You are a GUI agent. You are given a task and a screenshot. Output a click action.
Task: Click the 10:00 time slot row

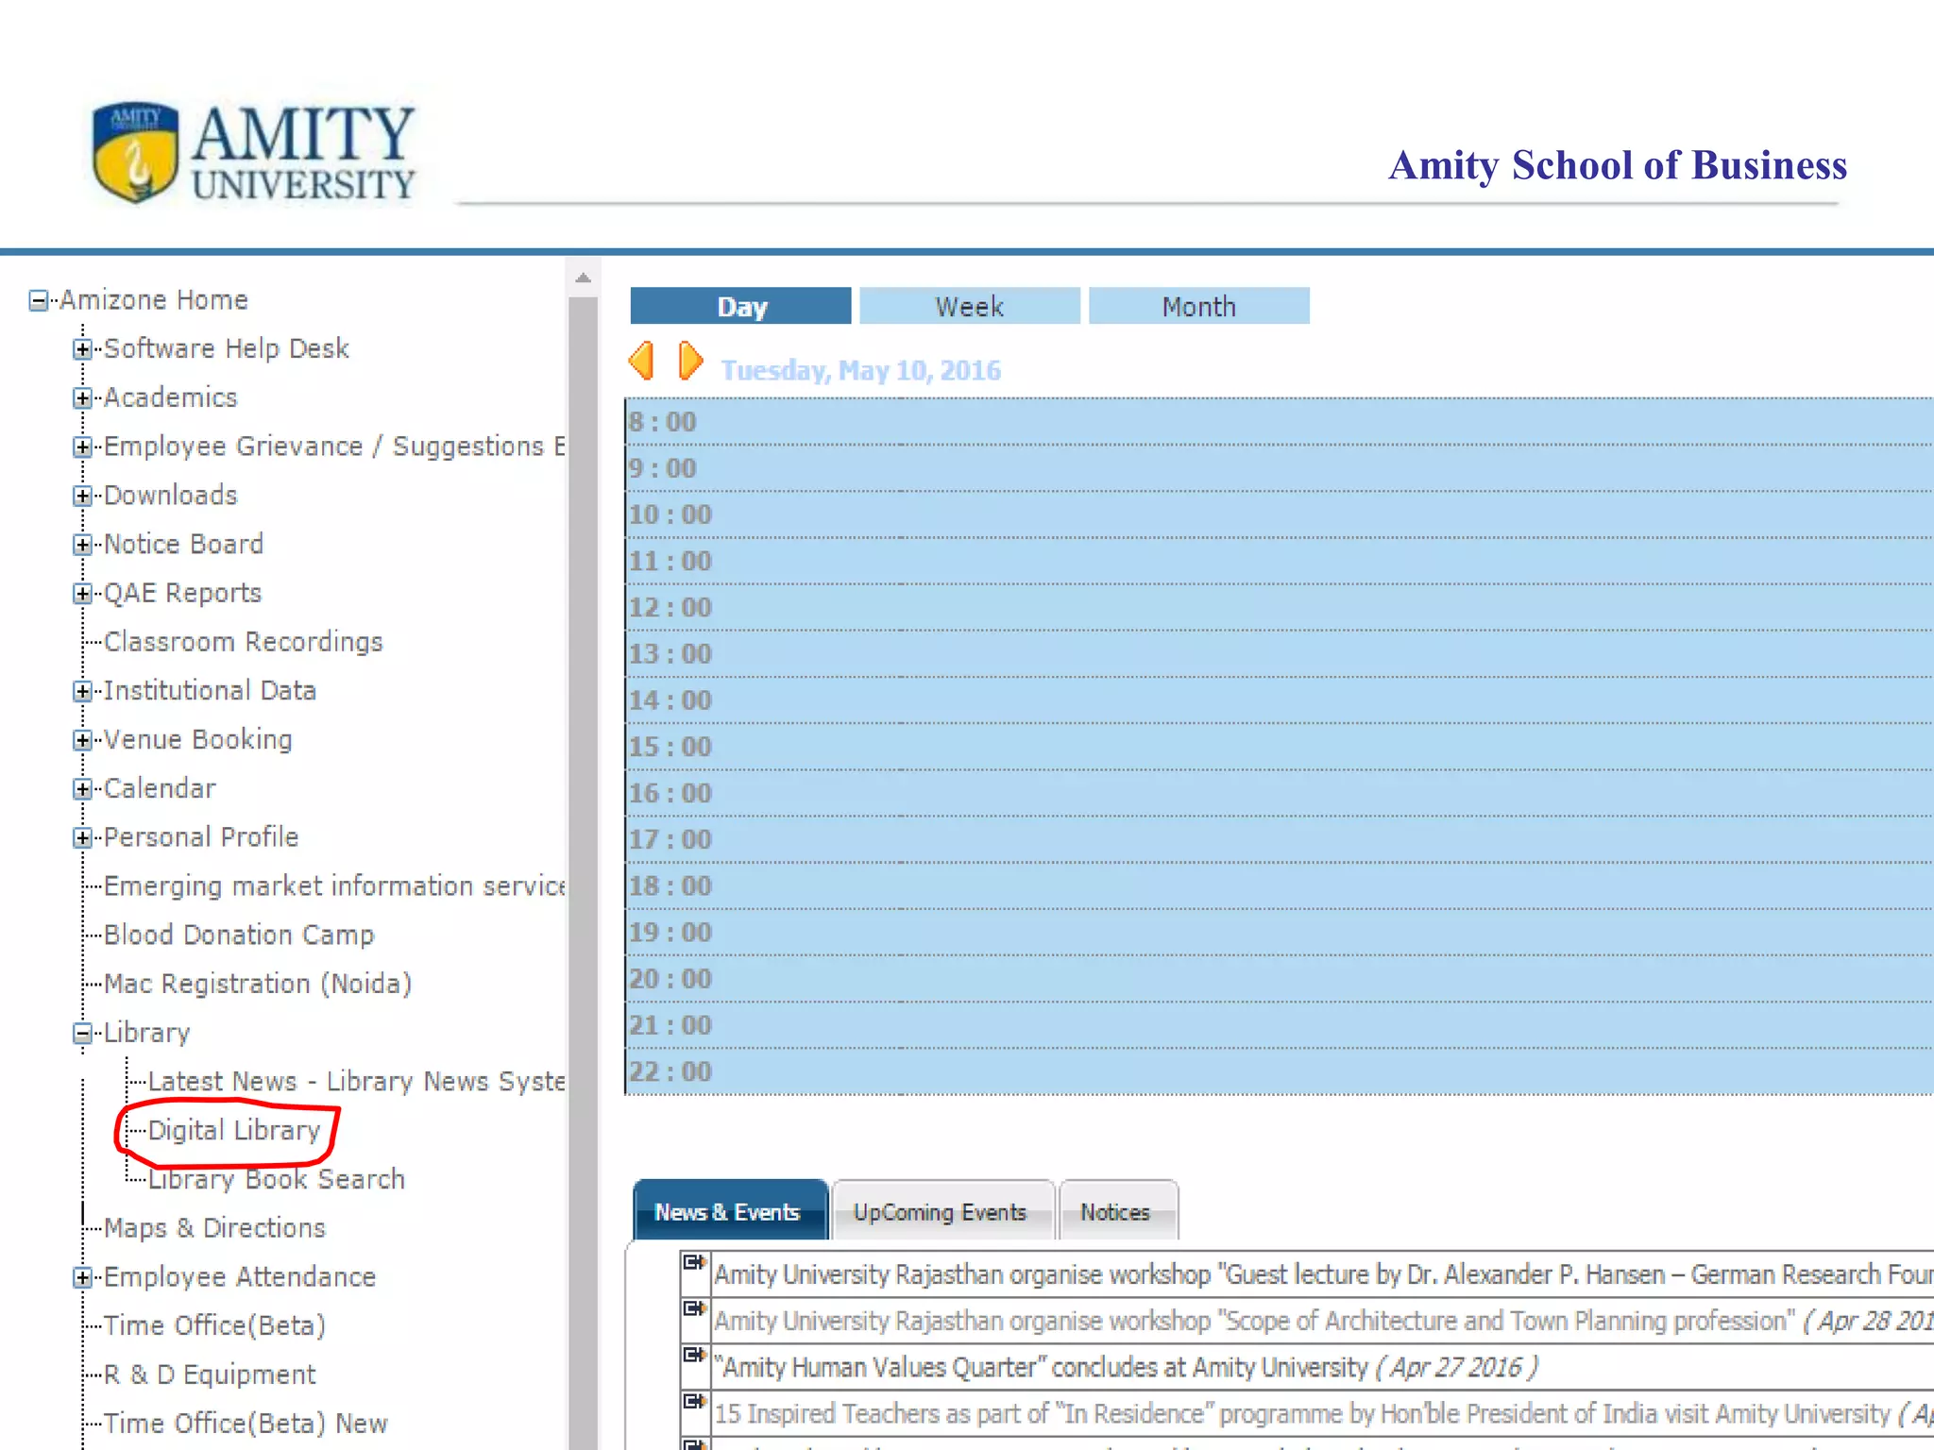1228,515
